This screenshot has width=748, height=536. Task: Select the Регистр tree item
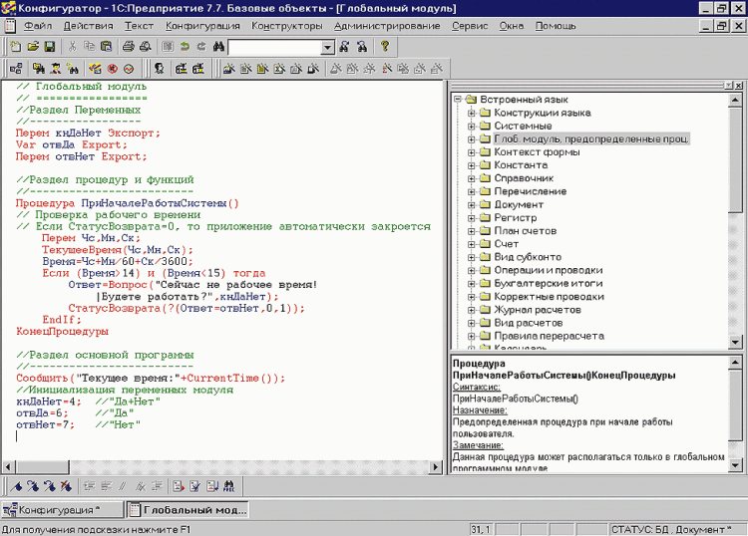click(x=516, y=218)
